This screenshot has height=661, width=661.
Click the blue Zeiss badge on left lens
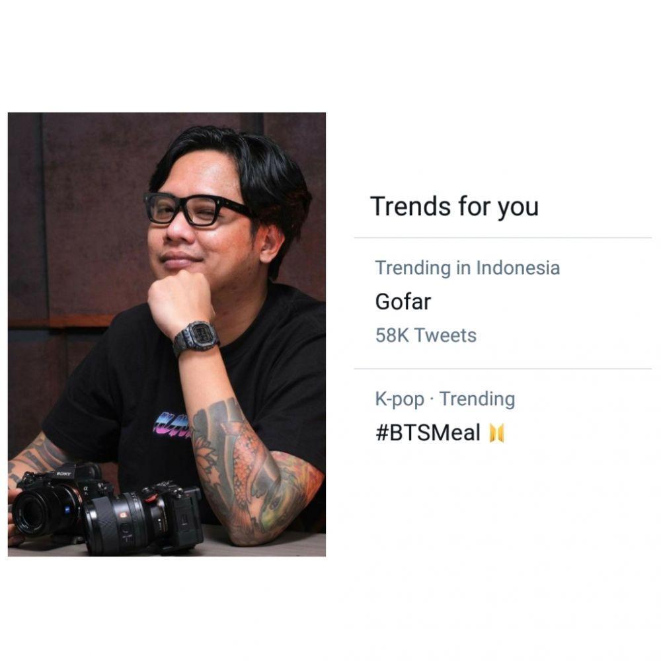[x=68, y=510]
